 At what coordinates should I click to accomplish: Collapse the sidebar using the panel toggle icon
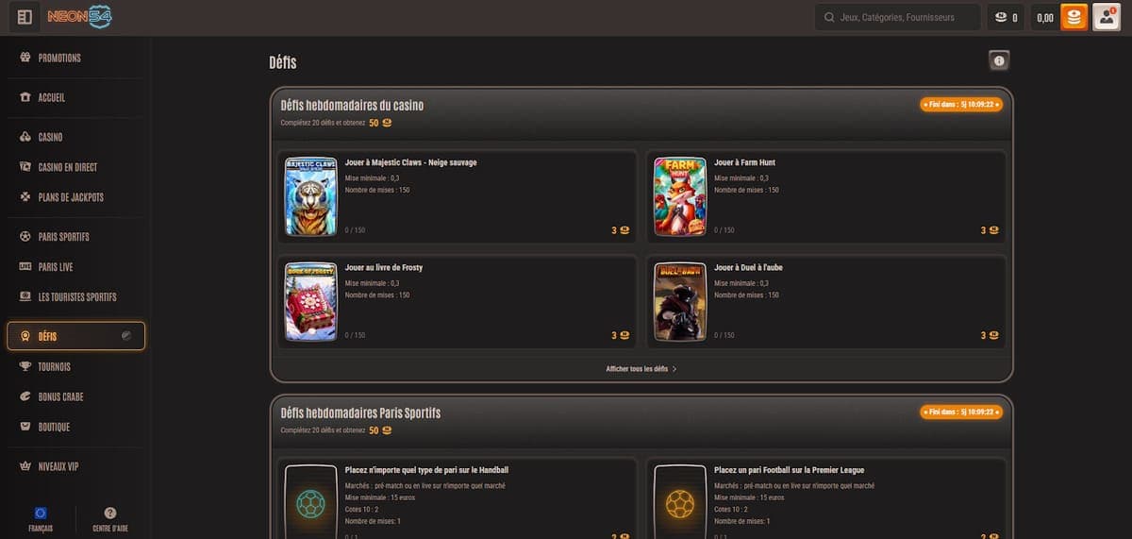(x=25, y=17)
